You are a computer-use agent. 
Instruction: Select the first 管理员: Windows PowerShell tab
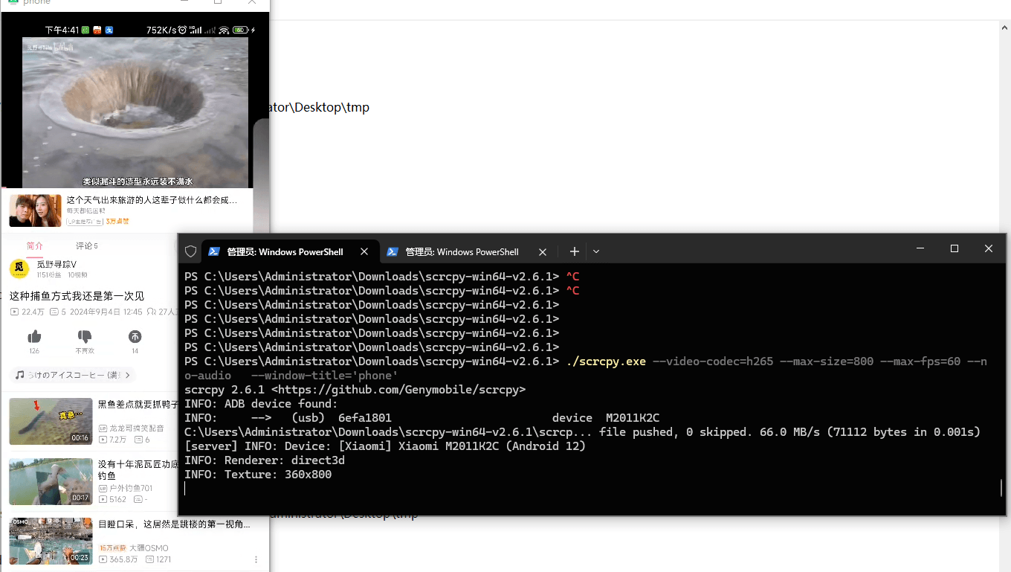point(291,251)
